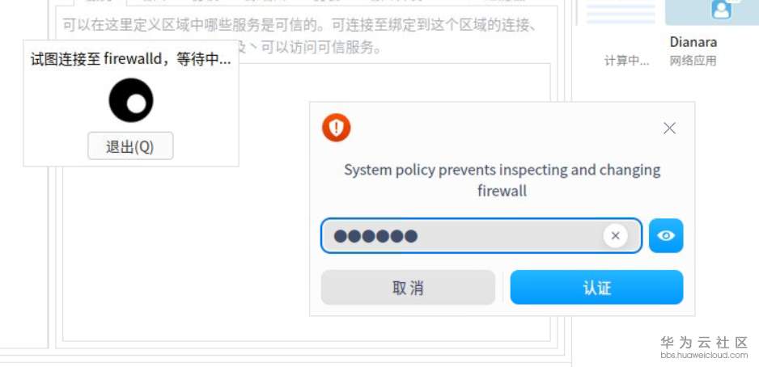759x367 pixels.
Task: Click the spinning loading indicator
Action: [x=131, y=101]
